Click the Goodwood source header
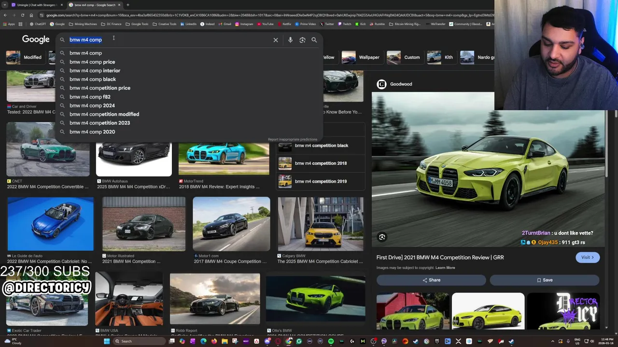 [395, 84]
